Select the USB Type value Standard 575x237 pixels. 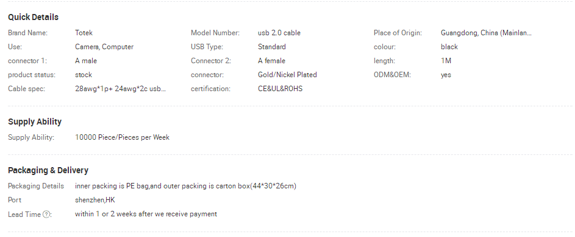[272, 47]
